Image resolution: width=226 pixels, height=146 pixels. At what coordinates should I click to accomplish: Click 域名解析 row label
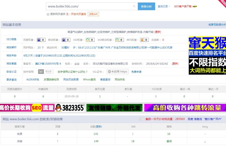[11, 47]
